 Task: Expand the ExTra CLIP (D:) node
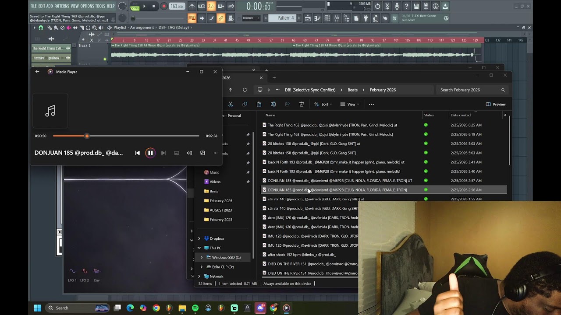tap(202, 267)
